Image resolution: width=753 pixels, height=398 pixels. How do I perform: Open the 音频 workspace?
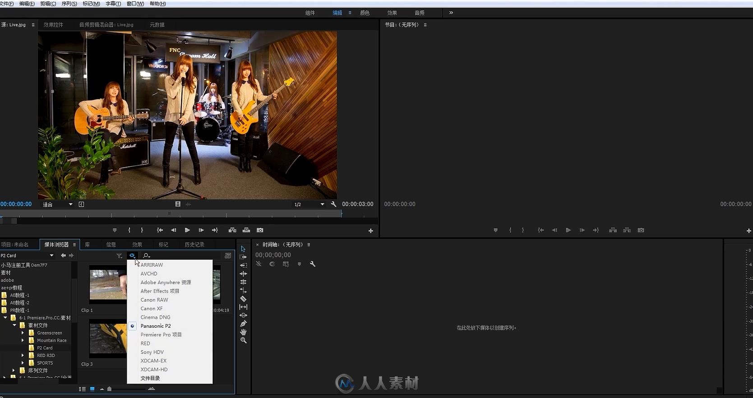coord(419,13)
